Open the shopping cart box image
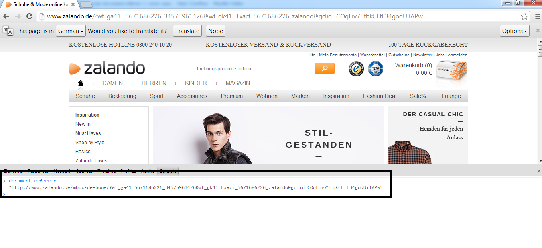 pyautogui.click(x=451, y=72)
